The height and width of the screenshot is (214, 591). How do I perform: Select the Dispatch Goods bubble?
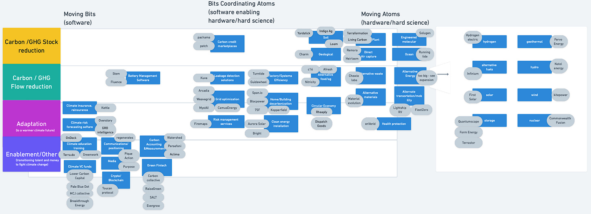(321, 123)
